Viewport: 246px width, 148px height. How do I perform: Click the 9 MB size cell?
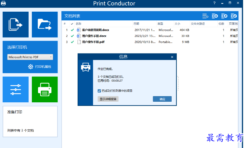click(186, 42)
